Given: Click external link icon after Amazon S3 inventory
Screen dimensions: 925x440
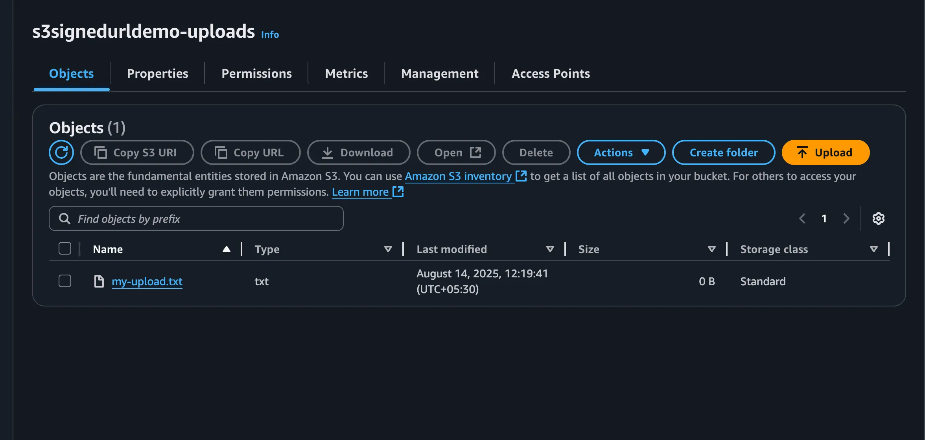Looking at the screenshot, I should pyautogui.click(x=521, y=176).
